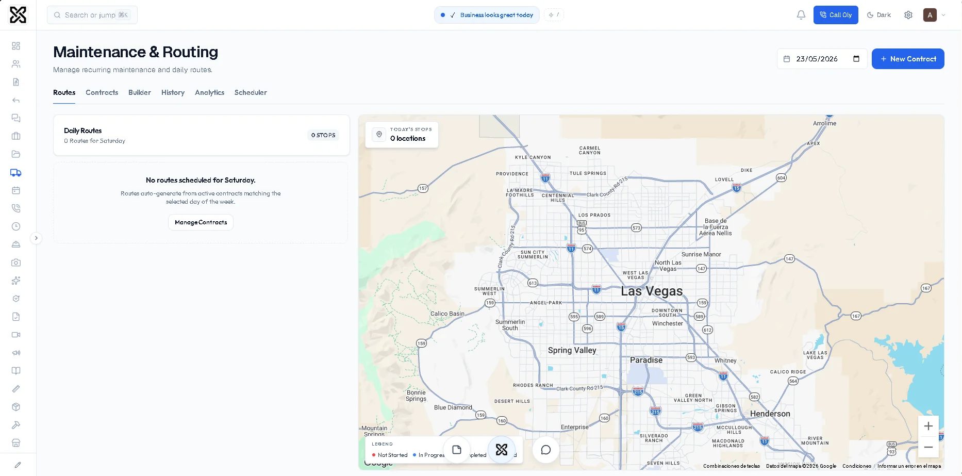The width and height of the screenshot is (962, 476).
Task: Click the small sparkle shortcut pill in header
Action: (554, 15)
